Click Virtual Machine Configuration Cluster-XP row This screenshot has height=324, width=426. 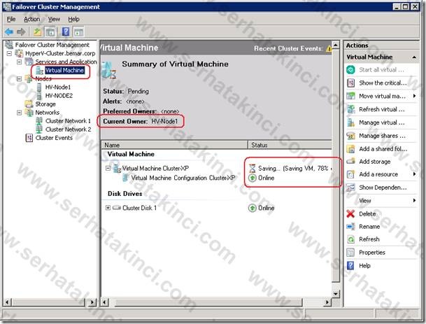pos(183,178)
